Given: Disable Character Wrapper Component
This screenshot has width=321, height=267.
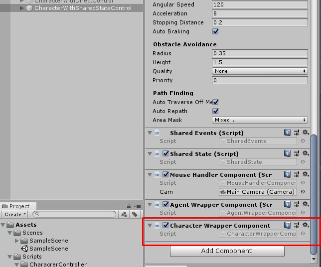Looking at the screenshot, I should (x=165, y=225).
